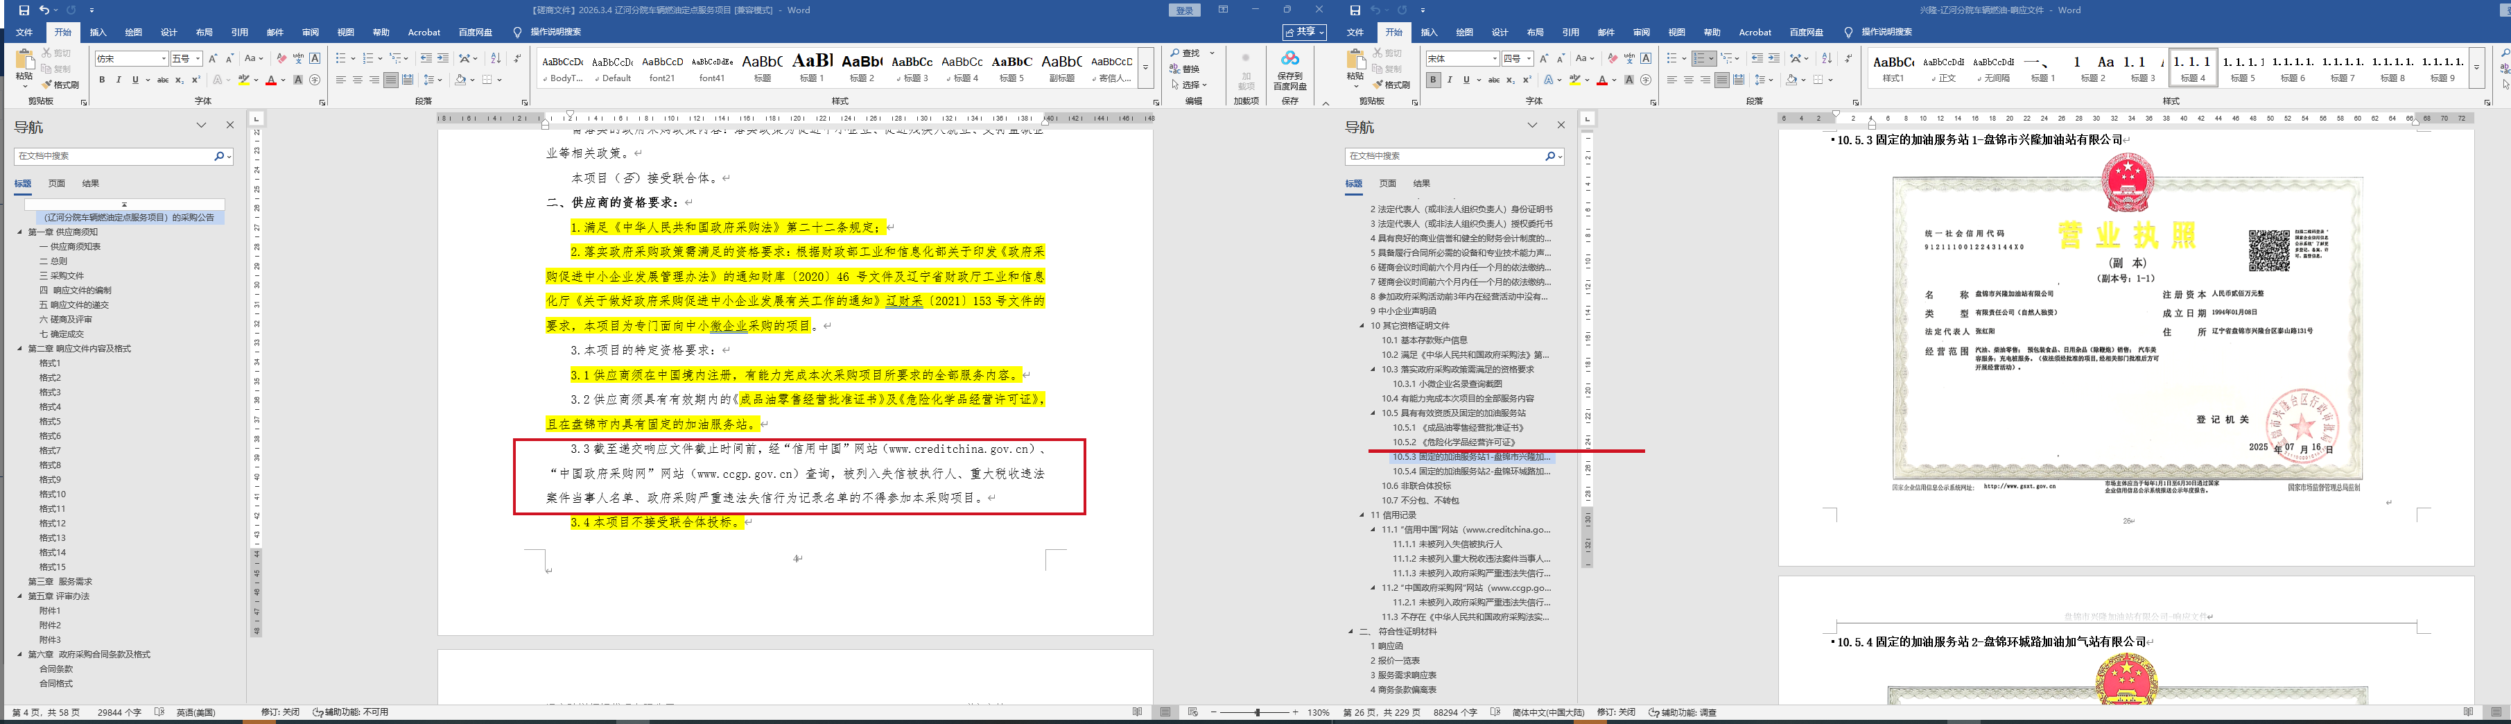Open 插入 tab in left window
Viewport: 2511px width, 724px height.
pyautogui.click(x=98, y=32)
